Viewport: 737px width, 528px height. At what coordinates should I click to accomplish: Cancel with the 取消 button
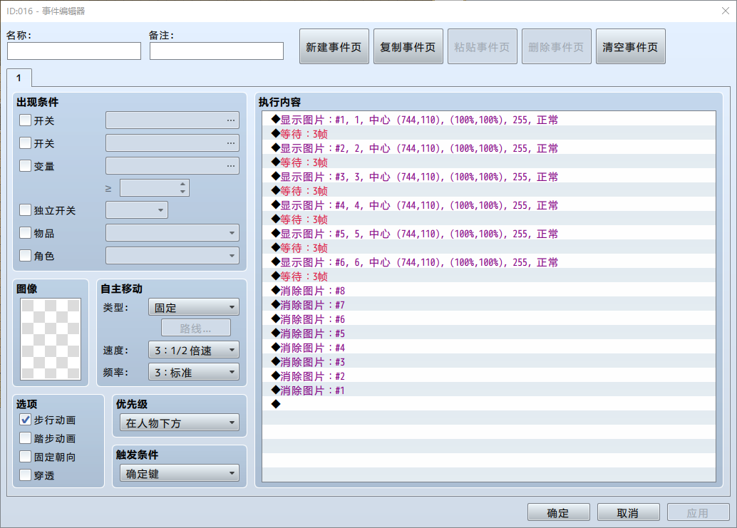pyautogui.click(x=628, y=512)
